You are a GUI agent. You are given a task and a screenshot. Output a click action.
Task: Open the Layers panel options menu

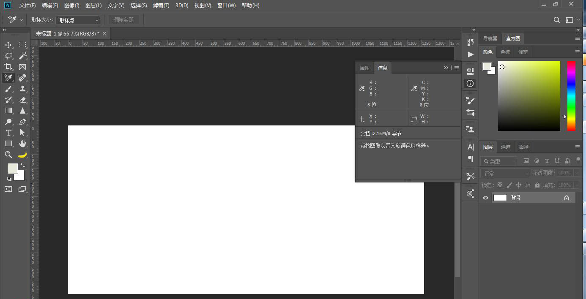point(578,147)
